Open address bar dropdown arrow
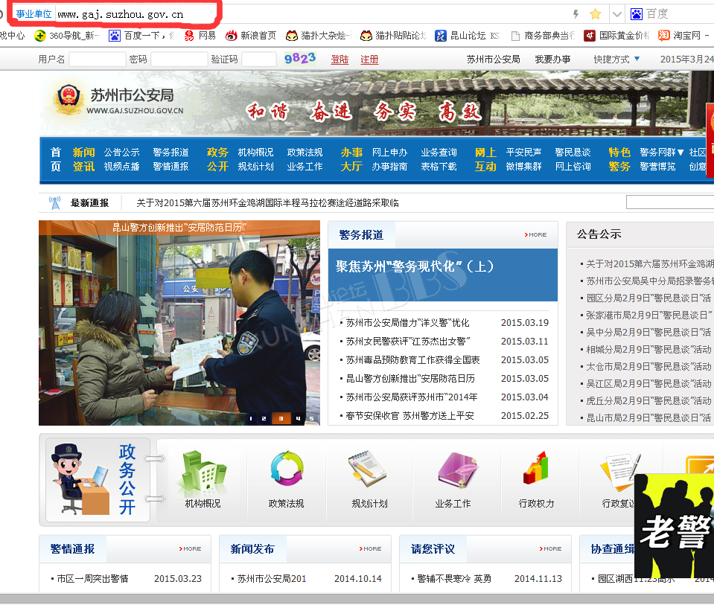The image size is (714, 605). 616,14
